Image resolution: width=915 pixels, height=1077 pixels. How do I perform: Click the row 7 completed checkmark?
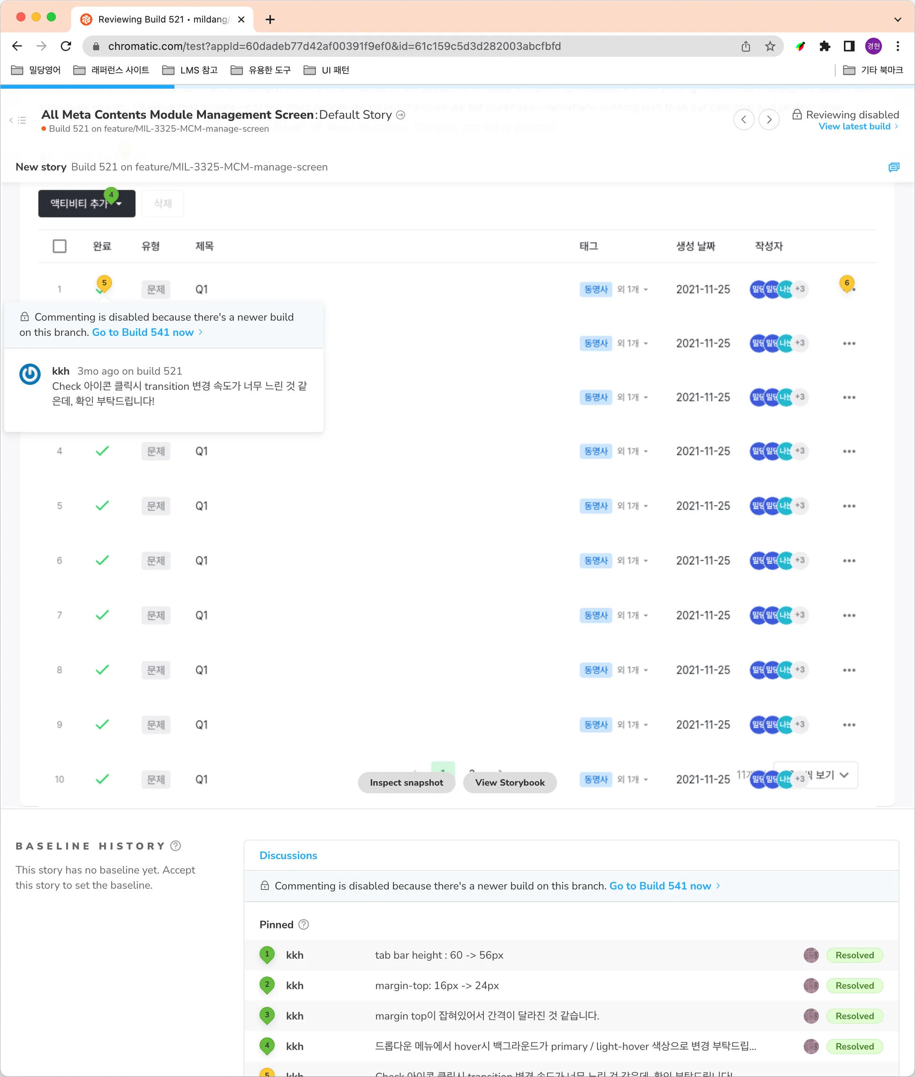click(102, 615)
